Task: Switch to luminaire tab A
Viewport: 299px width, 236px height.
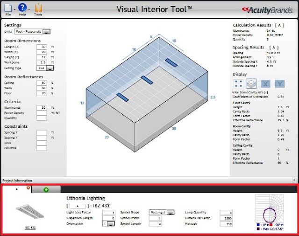Action: point(17,189)
